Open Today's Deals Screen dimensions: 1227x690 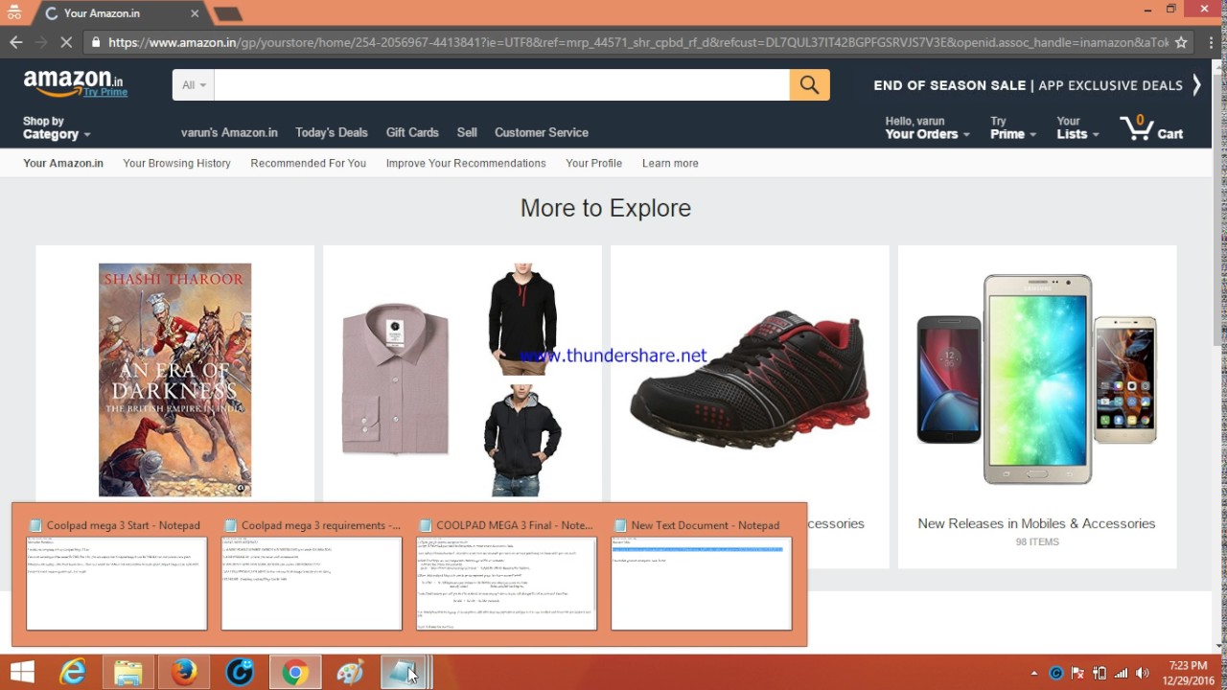[x=332, y=132]
